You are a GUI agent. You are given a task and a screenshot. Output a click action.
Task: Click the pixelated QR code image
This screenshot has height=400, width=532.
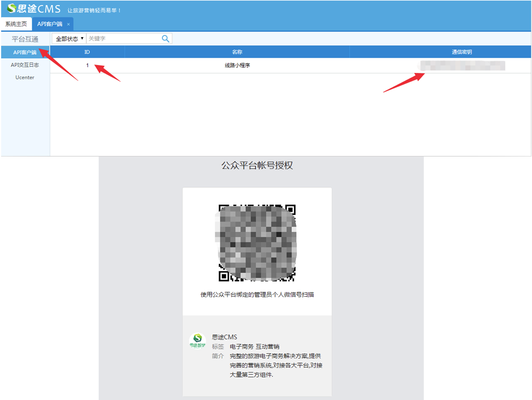[257, 242]
